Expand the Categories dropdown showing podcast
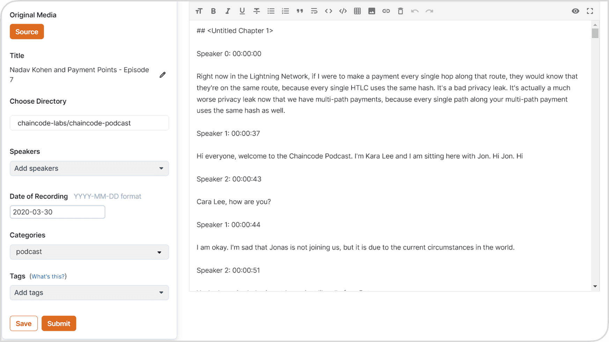Screen dimensions: 609x342 (89, 252)
